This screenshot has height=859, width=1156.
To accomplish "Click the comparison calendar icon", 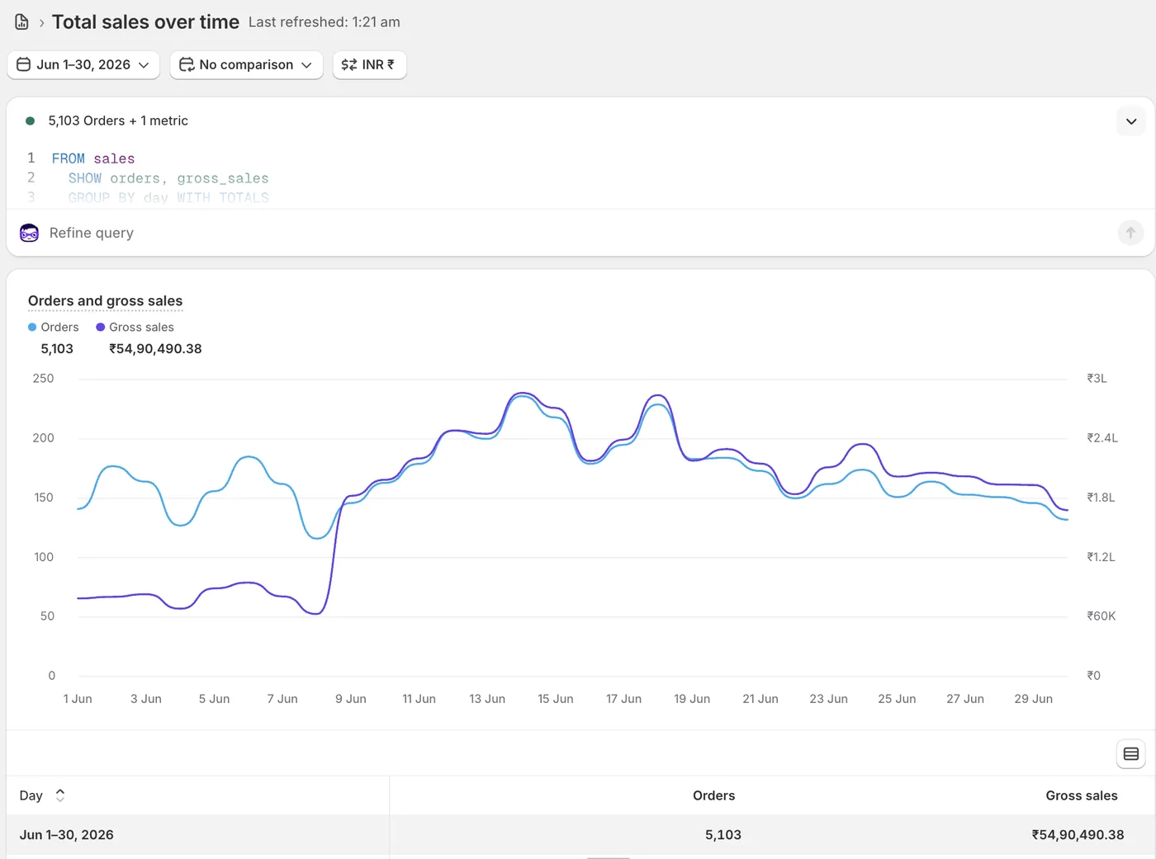I will [x=187, y=64].
